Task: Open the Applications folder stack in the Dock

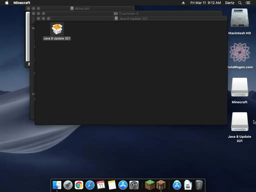Action: (x=177, y=185)
